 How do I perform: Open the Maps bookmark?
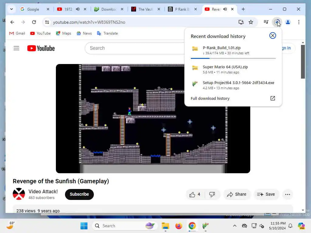point(63,33)
